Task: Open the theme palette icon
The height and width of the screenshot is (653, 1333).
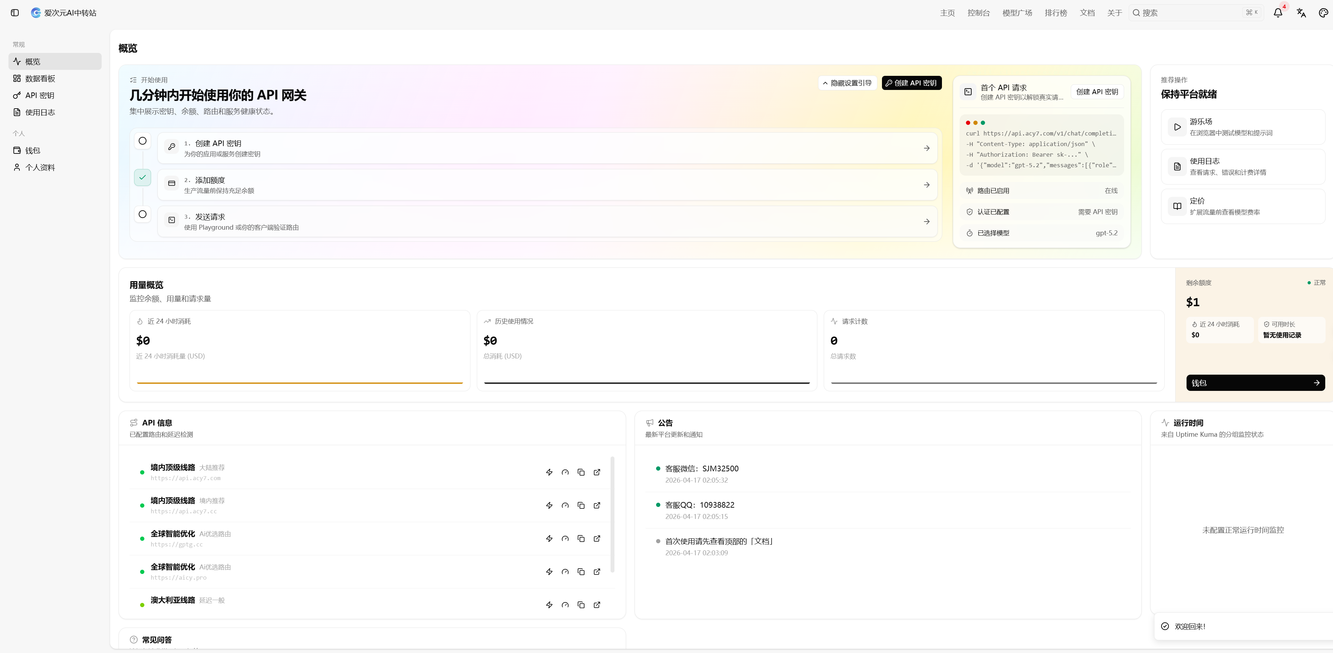Action: tap(1323, 13)
